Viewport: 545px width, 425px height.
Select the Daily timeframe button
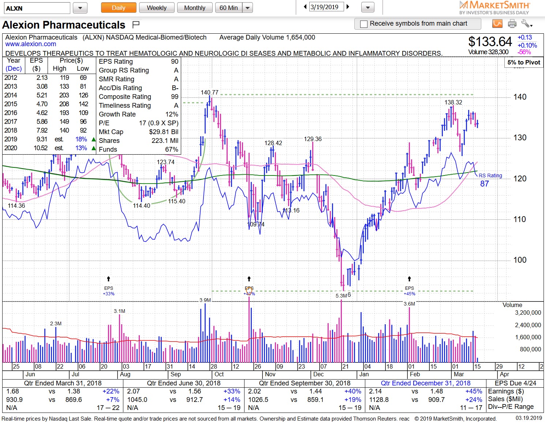(x=118, y=7)
